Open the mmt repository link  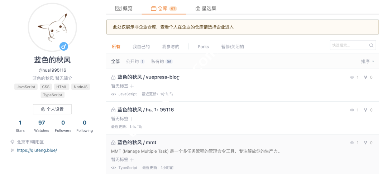click(137, 142)
